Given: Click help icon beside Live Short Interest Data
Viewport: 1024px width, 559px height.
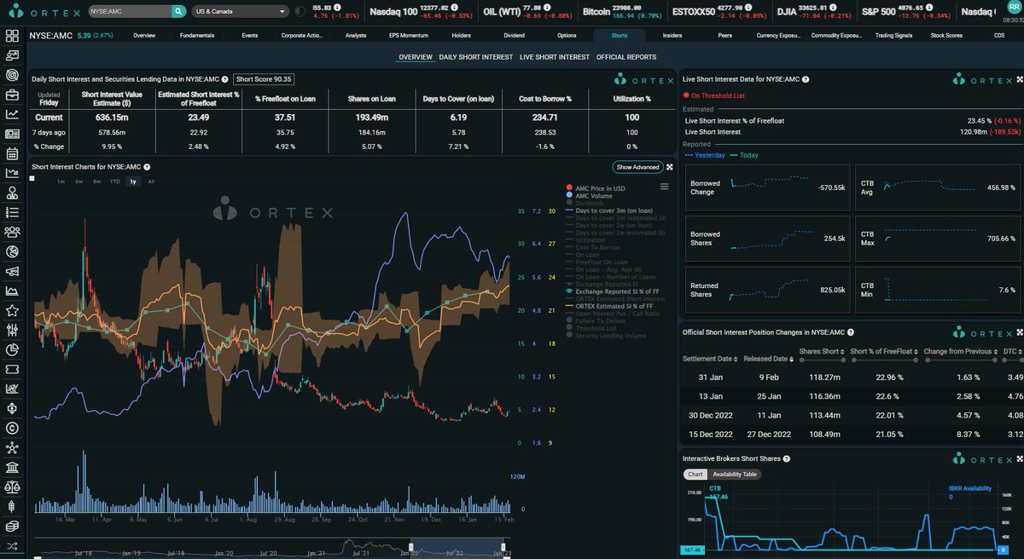Looking at the screenshot, I should tap(806, 79).
